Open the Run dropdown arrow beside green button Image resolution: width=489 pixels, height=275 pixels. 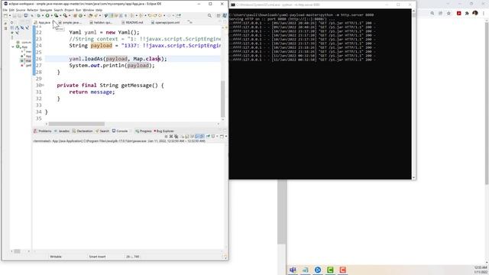point(51,15)
